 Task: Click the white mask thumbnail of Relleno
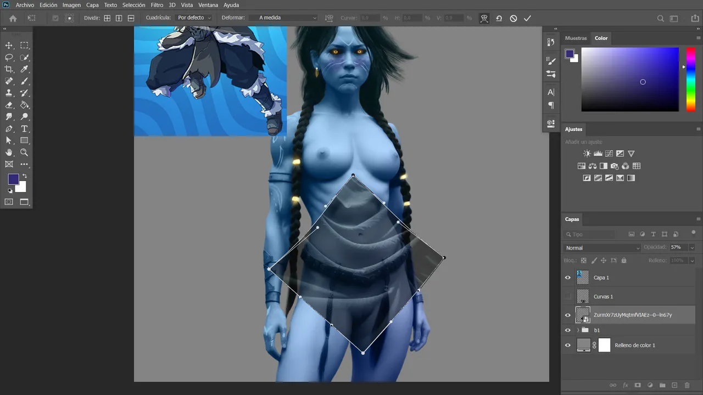[604, 345]
